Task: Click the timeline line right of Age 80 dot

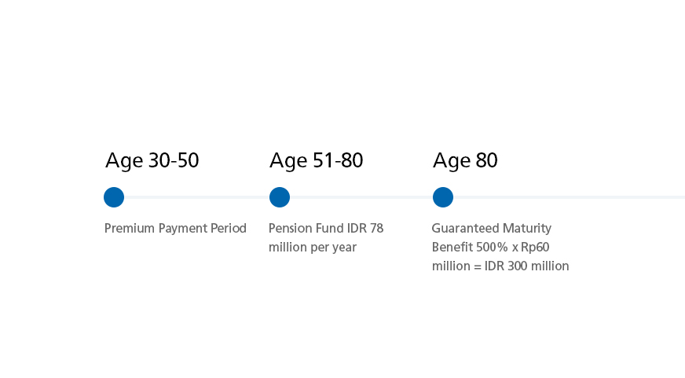Action: (x=566, y=197)
